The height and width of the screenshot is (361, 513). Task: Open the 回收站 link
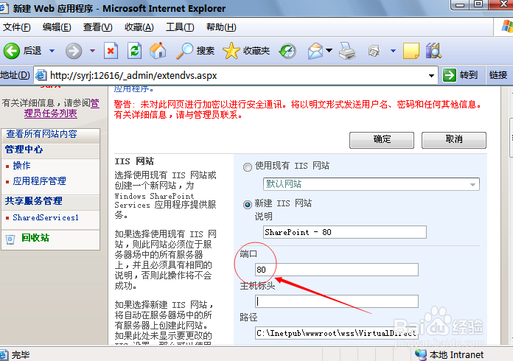(x=35, y=238)
